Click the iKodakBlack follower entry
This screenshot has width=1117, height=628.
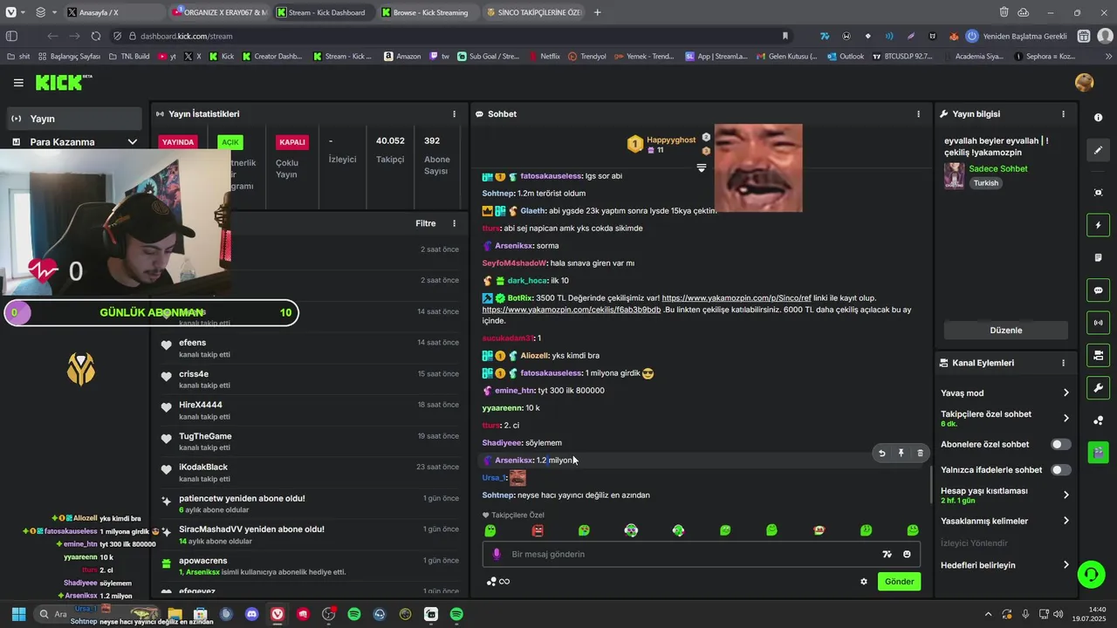click(x=310, y=472)
